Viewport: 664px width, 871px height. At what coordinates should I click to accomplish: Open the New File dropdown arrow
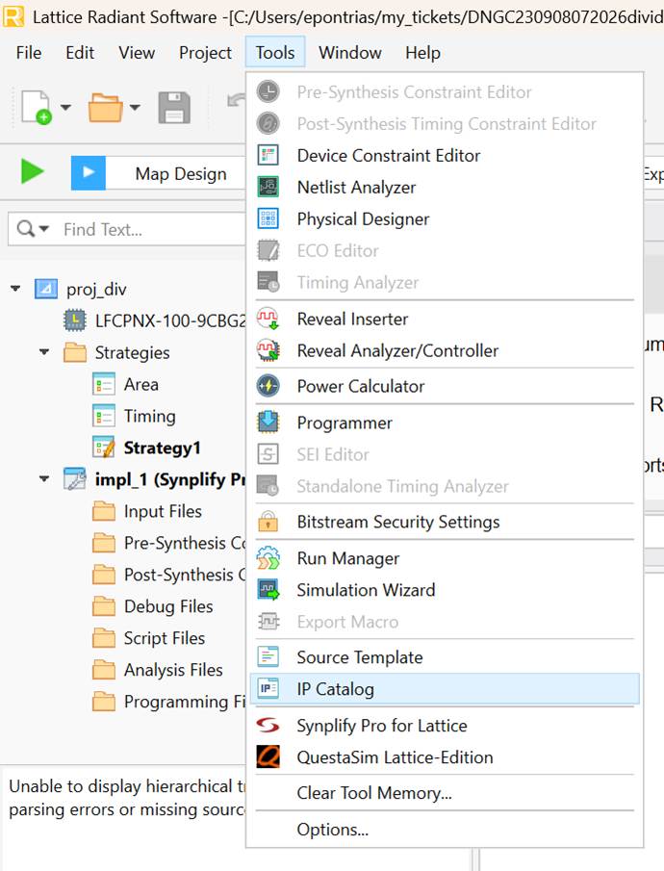pyautogui.click(x=65, y=107)
